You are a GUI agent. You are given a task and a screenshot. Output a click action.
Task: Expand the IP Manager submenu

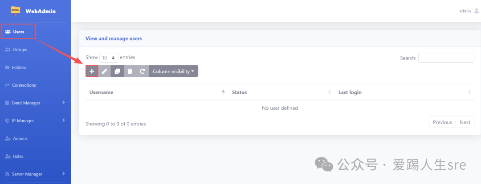[64, 120]
